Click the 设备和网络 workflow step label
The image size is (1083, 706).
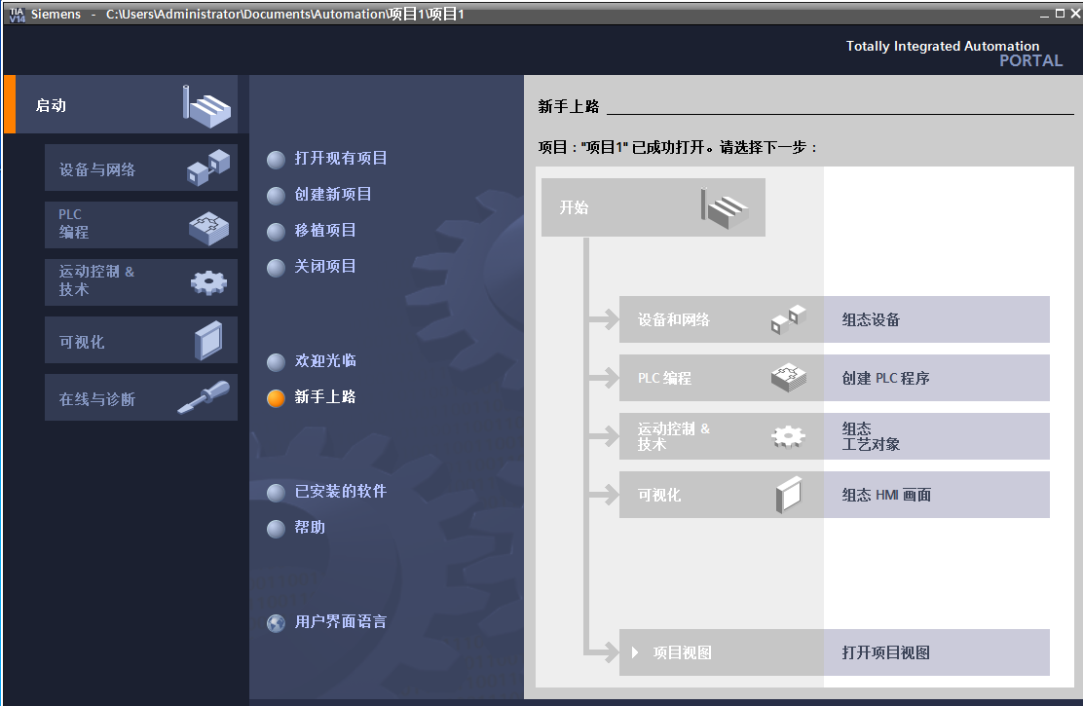click(x=673, y=319)
